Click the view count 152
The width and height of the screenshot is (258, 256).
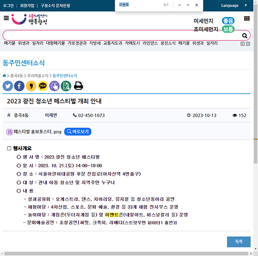[x=242, y=116]
